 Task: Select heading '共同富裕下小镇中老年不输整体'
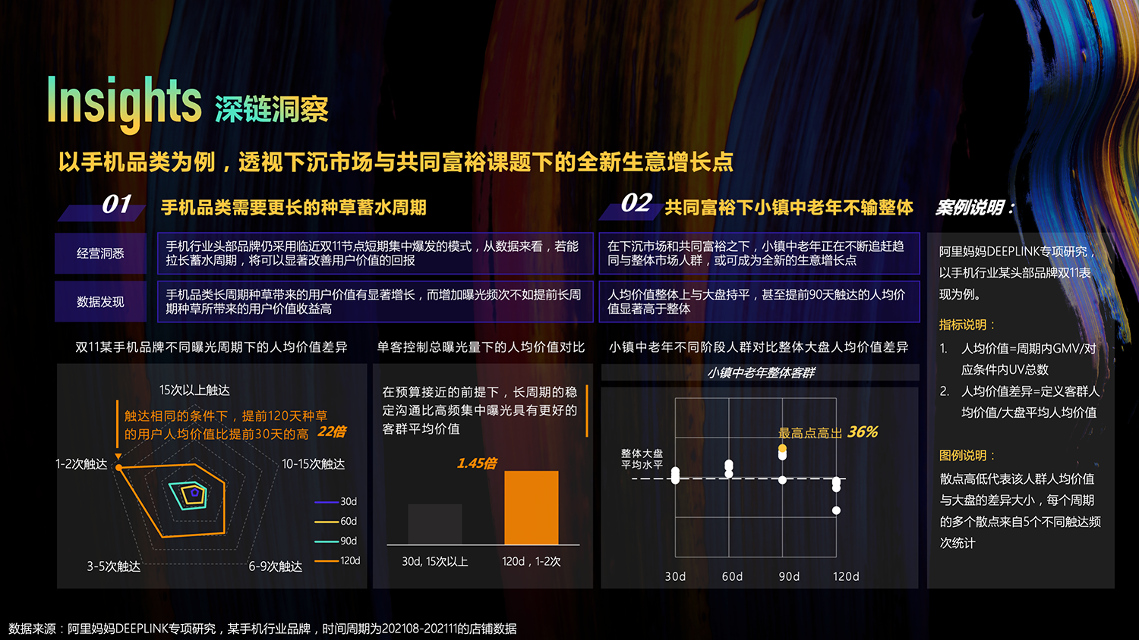(789, 207)
